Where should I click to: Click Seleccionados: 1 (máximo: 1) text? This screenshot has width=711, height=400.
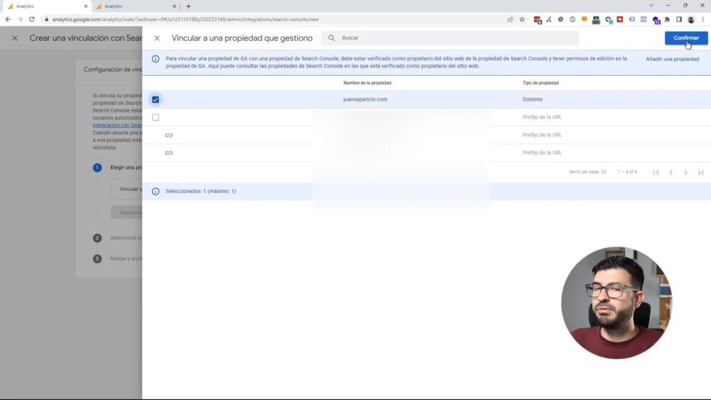click(201, 192)
